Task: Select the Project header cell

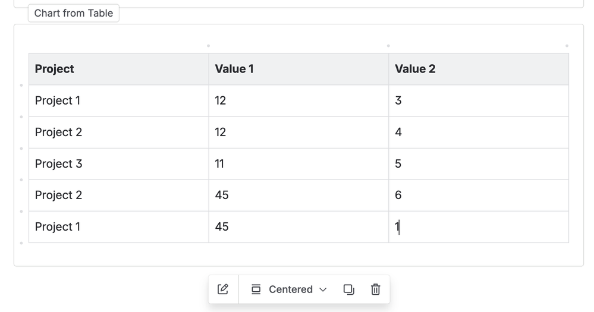Action: tap(118, 69)
